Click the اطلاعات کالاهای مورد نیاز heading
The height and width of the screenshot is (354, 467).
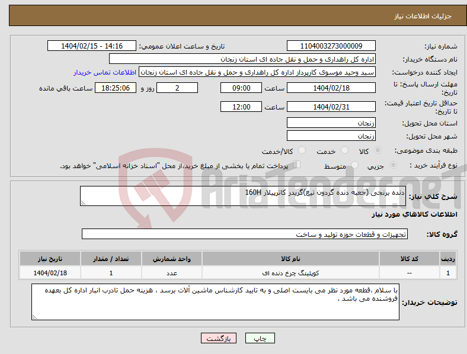[x=414, y=214]
